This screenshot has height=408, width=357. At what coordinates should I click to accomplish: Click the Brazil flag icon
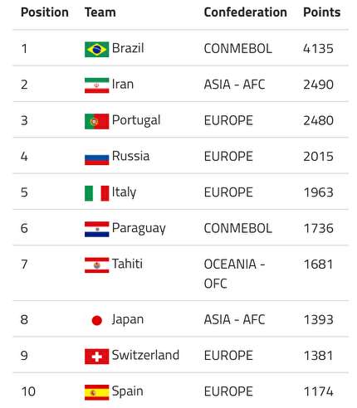point(96,50)
